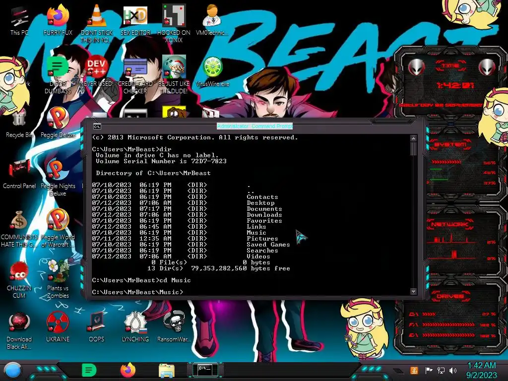Open the COMMUNISTS HATE THIS money bag icon

[19, 228]
